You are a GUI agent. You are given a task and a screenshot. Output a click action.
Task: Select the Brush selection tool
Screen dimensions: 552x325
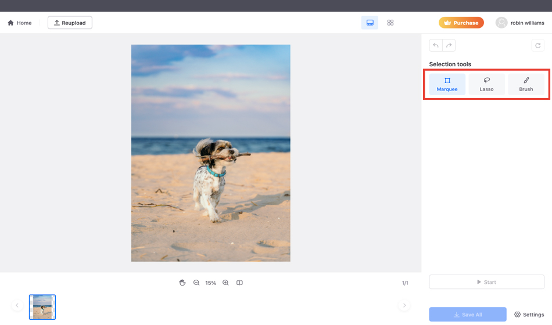coord(526,84)
